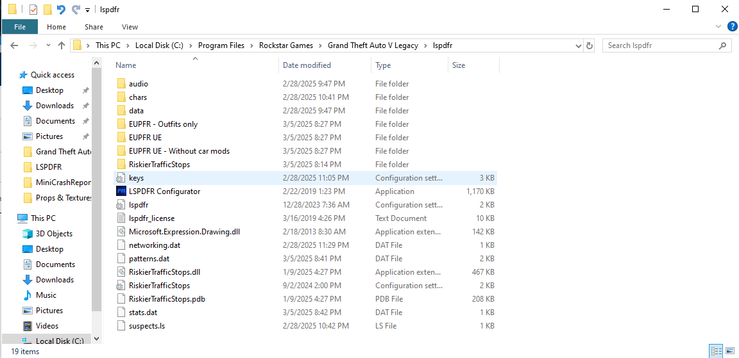
Task: Switch to Details view in status bar
Action: (717, 351)
